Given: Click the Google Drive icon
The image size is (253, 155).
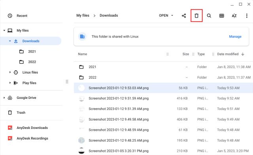Looking at the screenshot, I should coord(10,98).
